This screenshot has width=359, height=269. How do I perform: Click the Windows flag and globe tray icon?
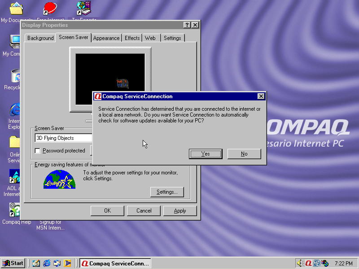point(325,263)
